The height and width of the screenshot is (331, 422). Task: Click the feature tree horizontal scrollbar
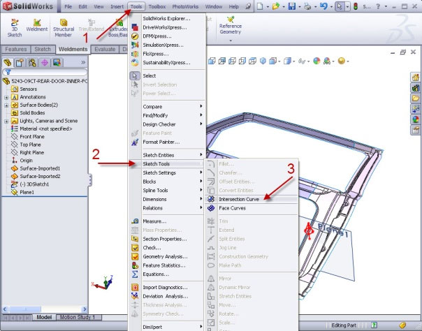pyautogui.click(x=45, y=309)
